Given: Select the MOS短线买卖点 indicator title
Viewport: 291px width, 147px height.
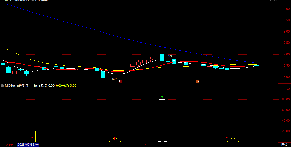Looking at the screenshot, I should tap(16, 86).
